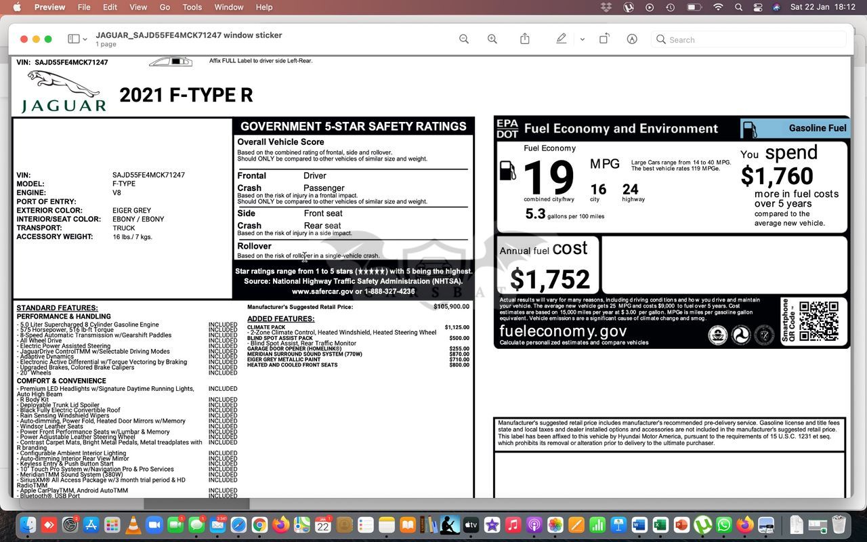Open the Share menu in toolbar

click(525, 39)
